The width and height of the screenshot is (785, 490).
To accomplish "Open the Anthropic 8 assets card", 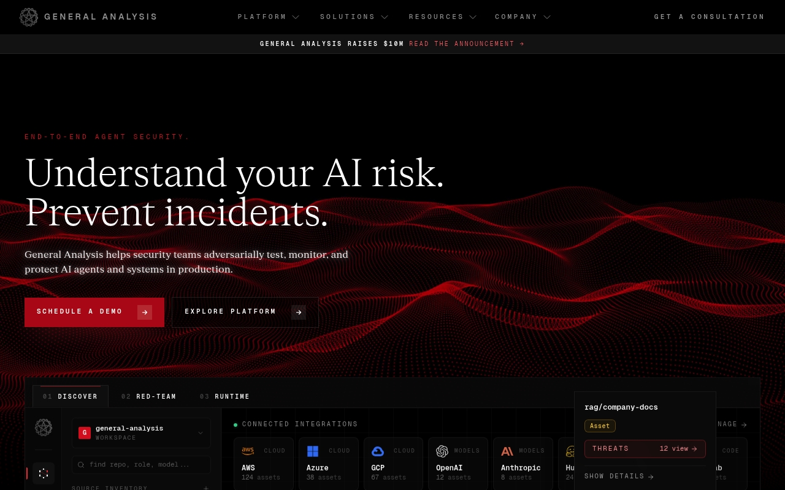I will tap(523, 464).
